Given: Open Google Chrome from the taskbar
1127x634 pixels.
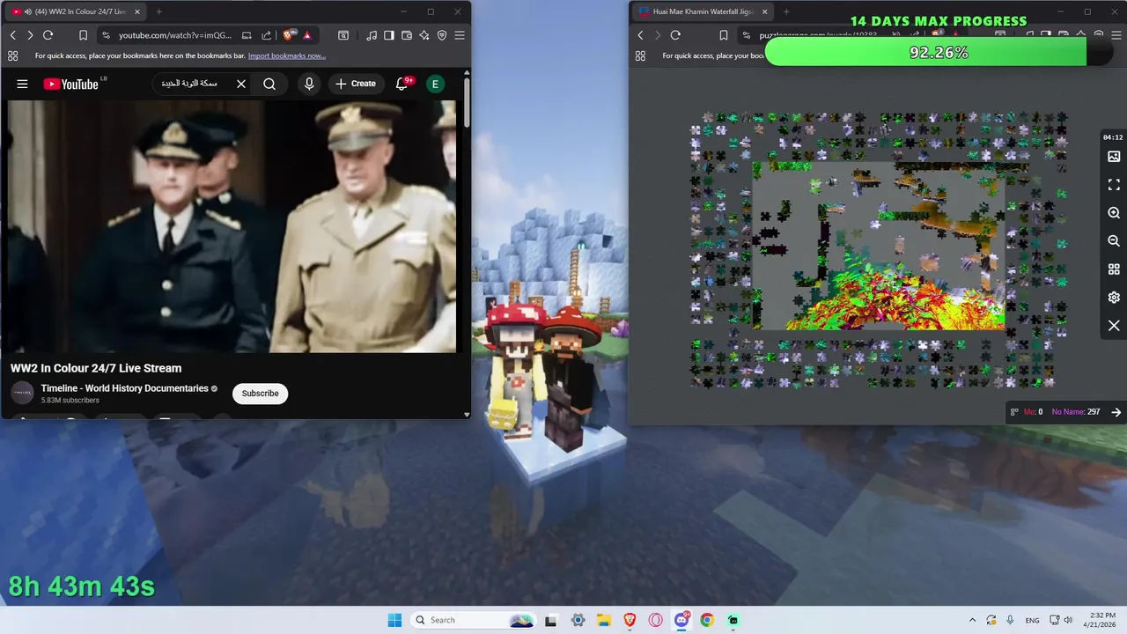Looking at the screenshot, I should click(707, 620).
